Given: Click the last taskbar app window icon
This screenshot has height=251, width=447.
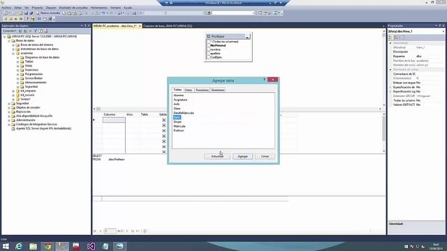Looking at the screenshot, I should click(x=119, y=246).
